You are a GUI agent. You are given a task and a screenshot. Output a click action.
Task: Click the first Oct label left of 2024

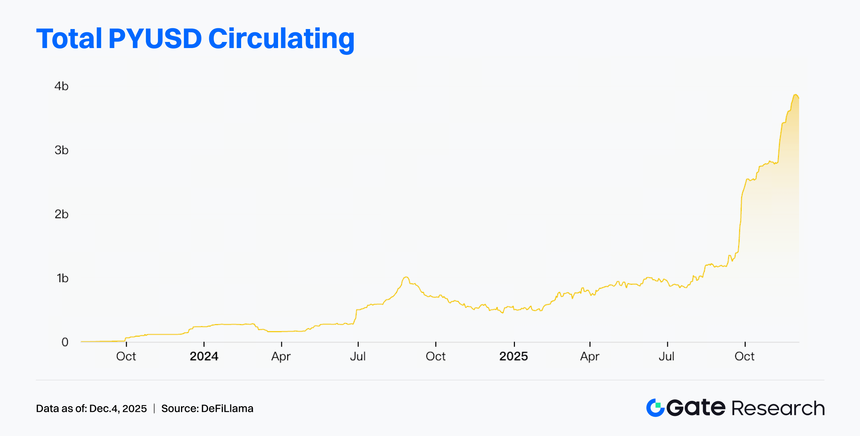(x=126, y=356)
